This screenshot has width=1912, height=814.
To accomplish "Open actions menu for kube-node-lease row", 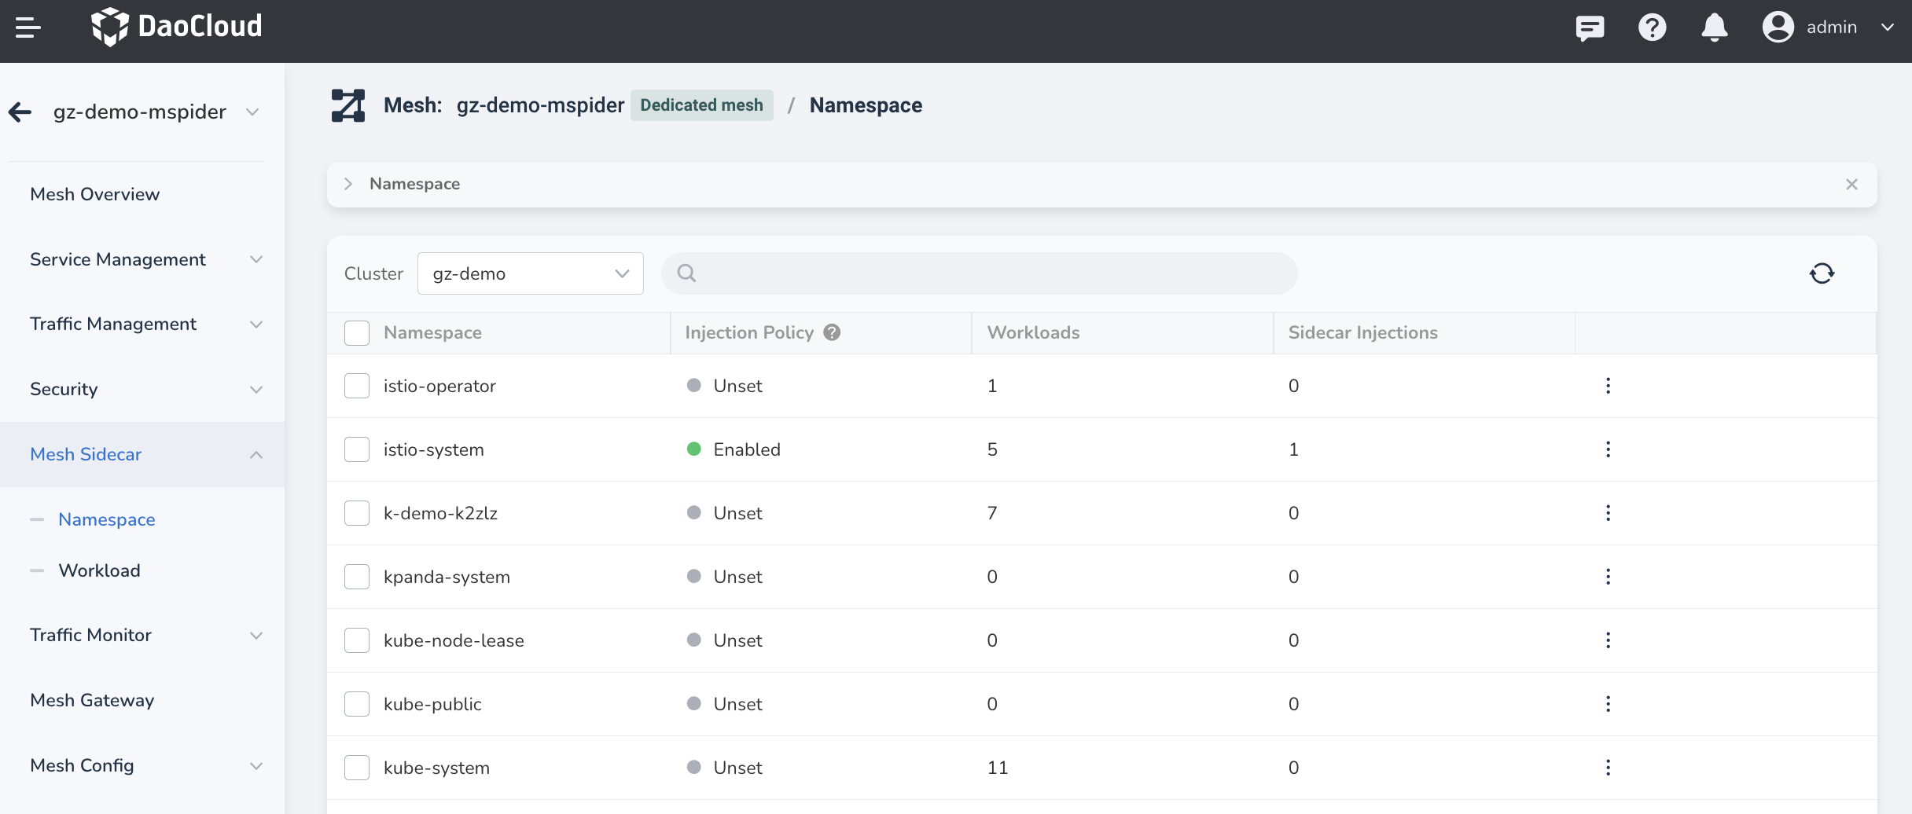I will tap(1608, 640).
